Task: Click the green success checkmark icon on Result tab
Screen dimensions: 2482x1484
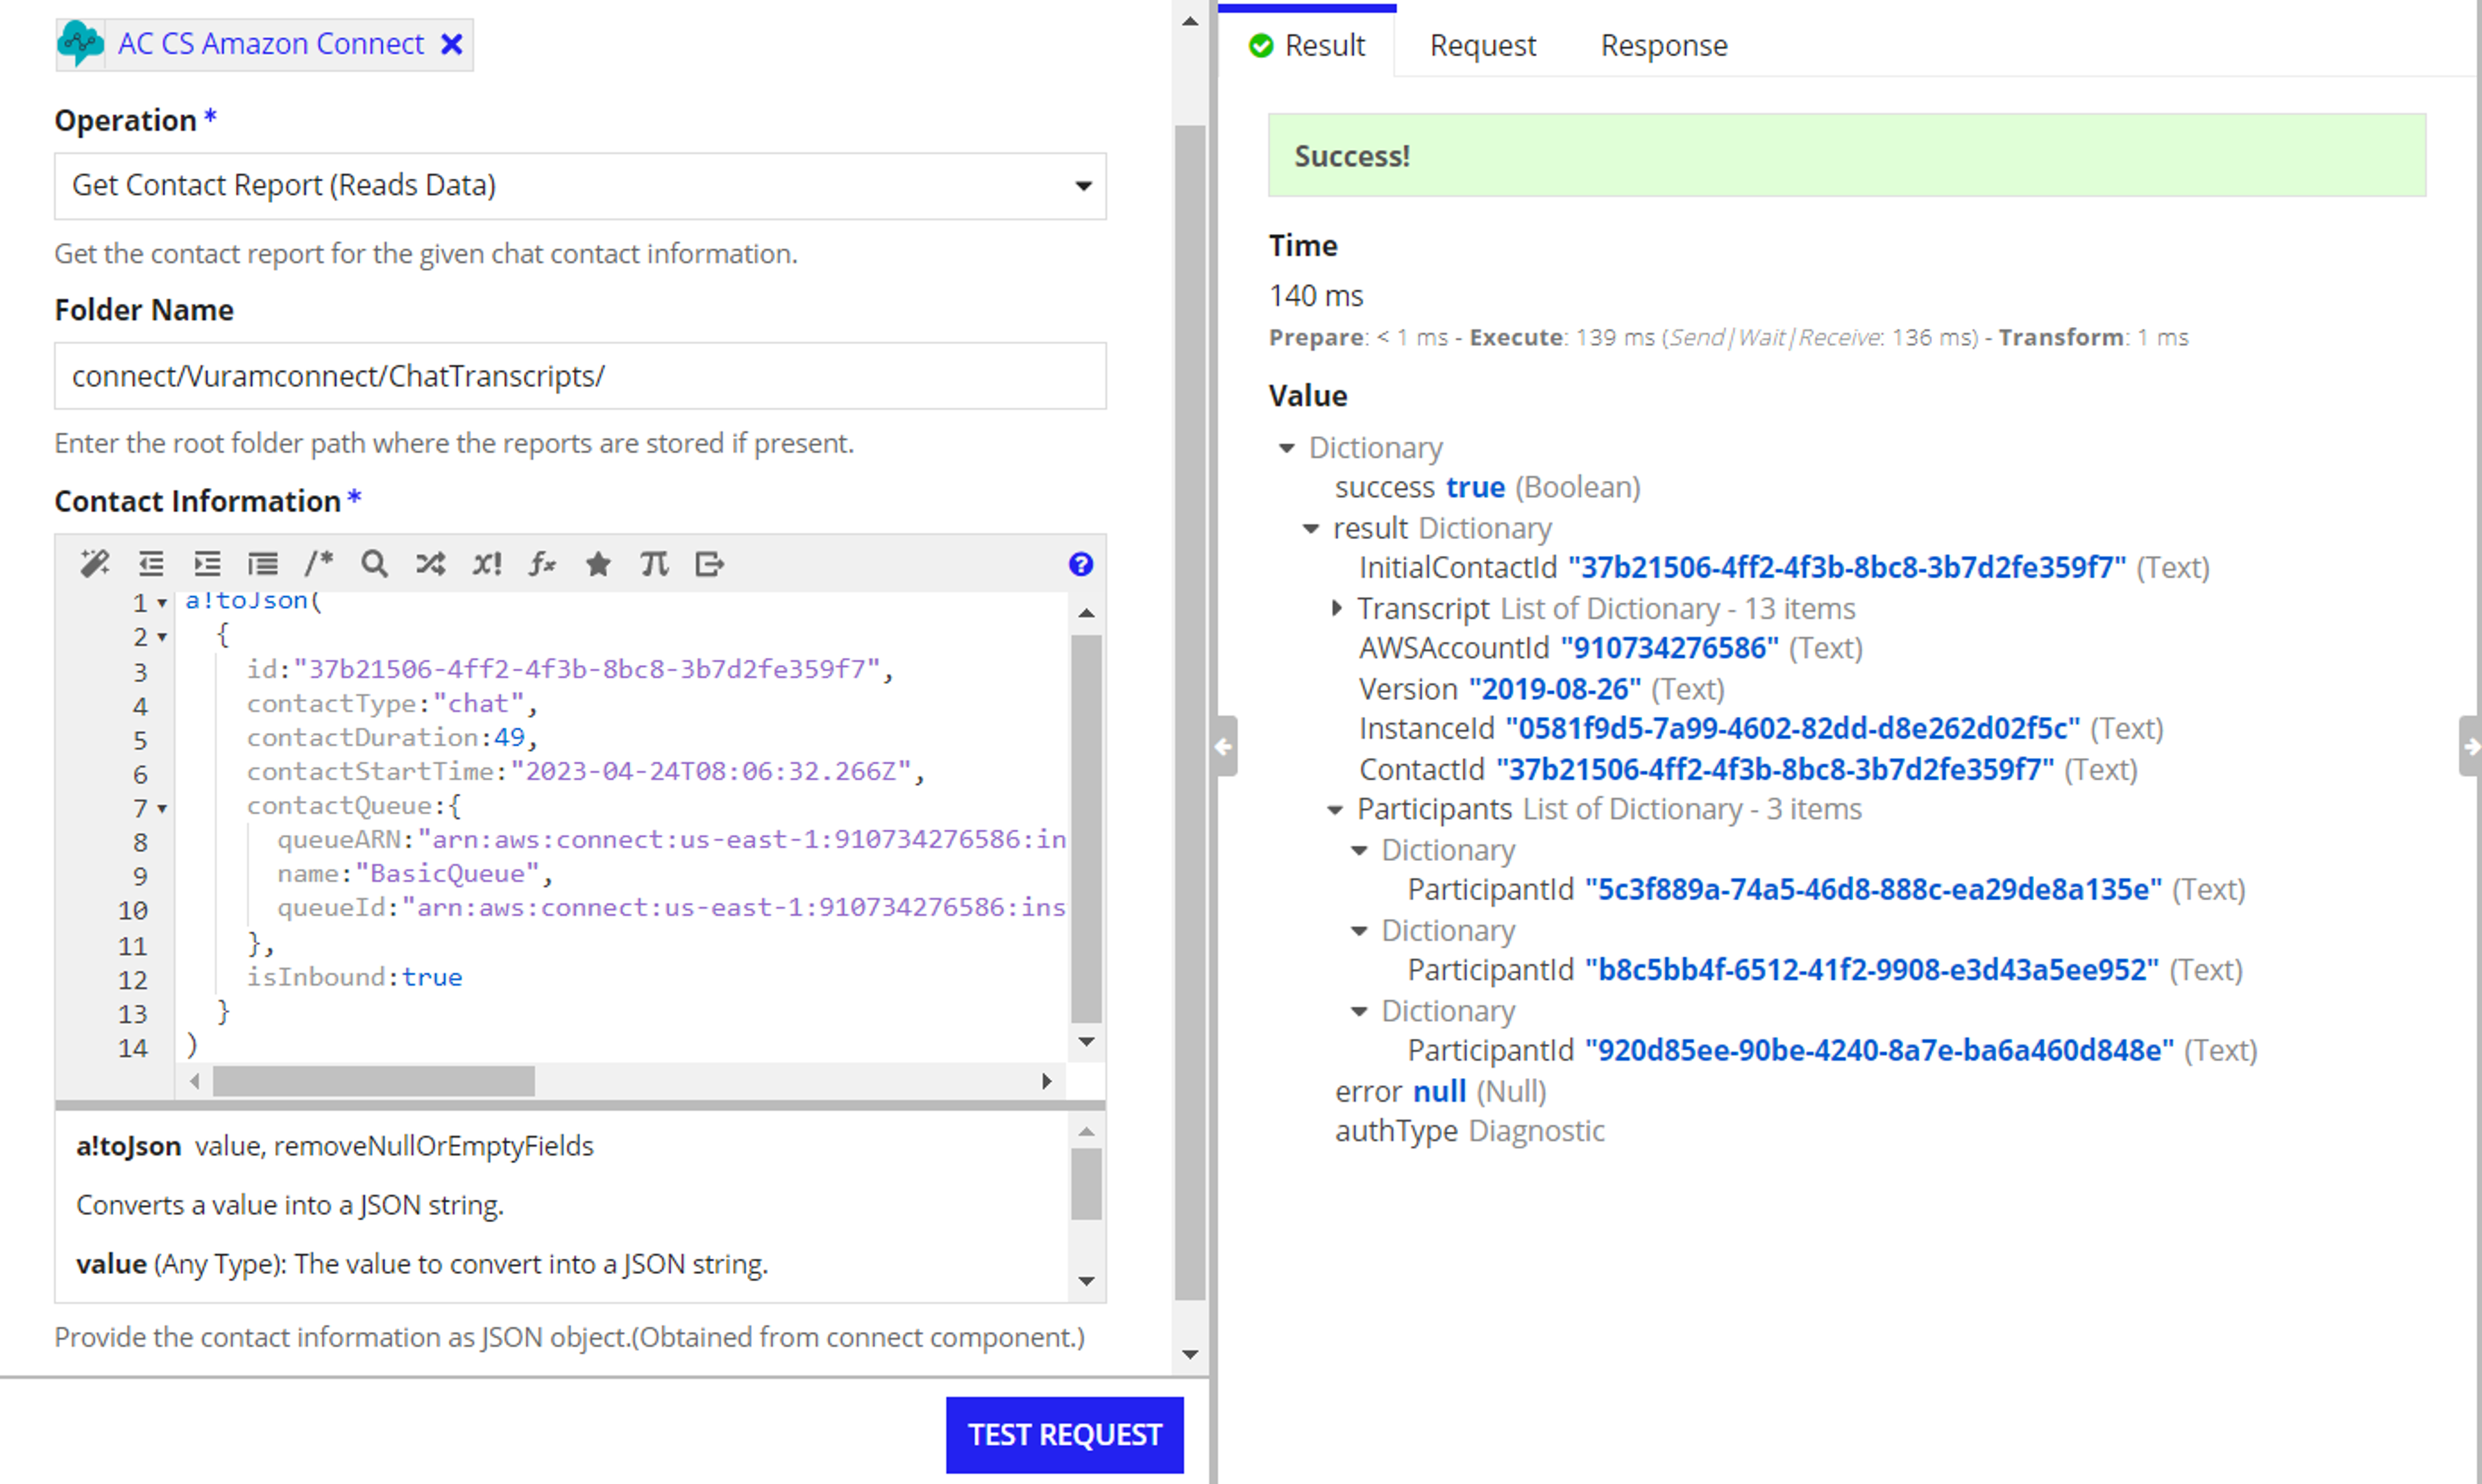Action: point(1261,45)
